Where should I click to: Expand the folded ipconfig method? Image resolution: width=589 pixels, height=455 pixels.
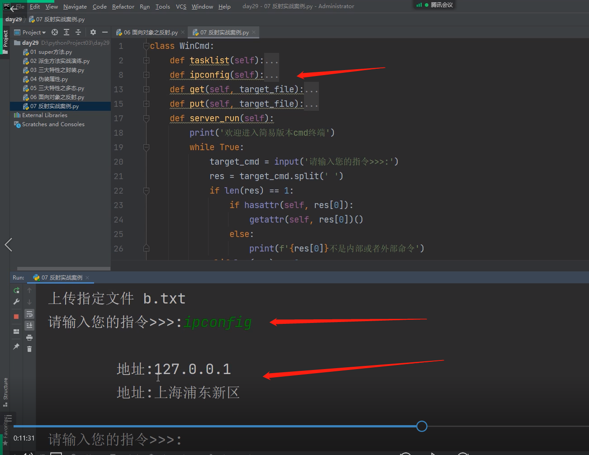coord(146,75)
